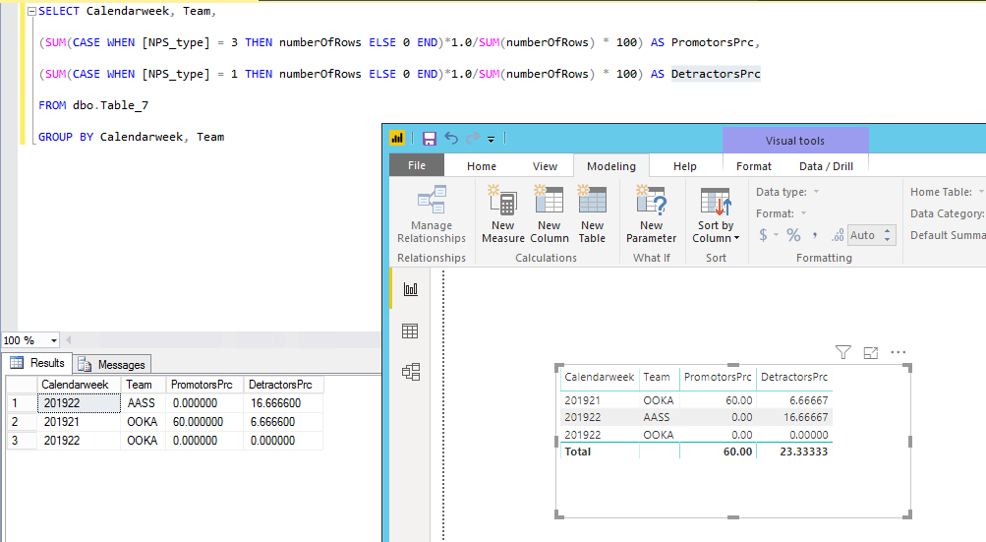986x542 pixels.
Task: Apply percentage format
Action: coord(793,235)
